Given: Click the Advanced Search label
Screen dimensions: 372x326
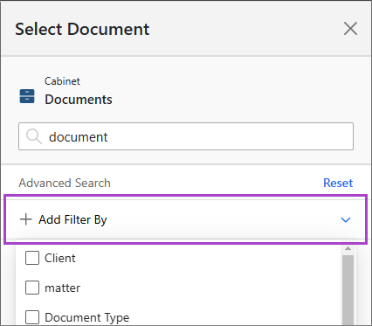Looking at the screenshot, I should click(65, 183).
